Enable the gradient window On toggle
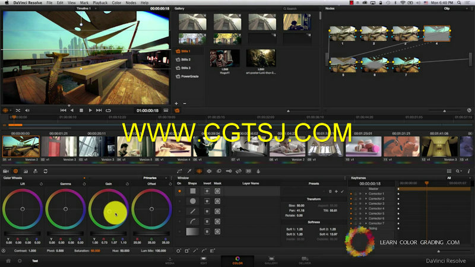The image size is (475, 267). point(180,231)
